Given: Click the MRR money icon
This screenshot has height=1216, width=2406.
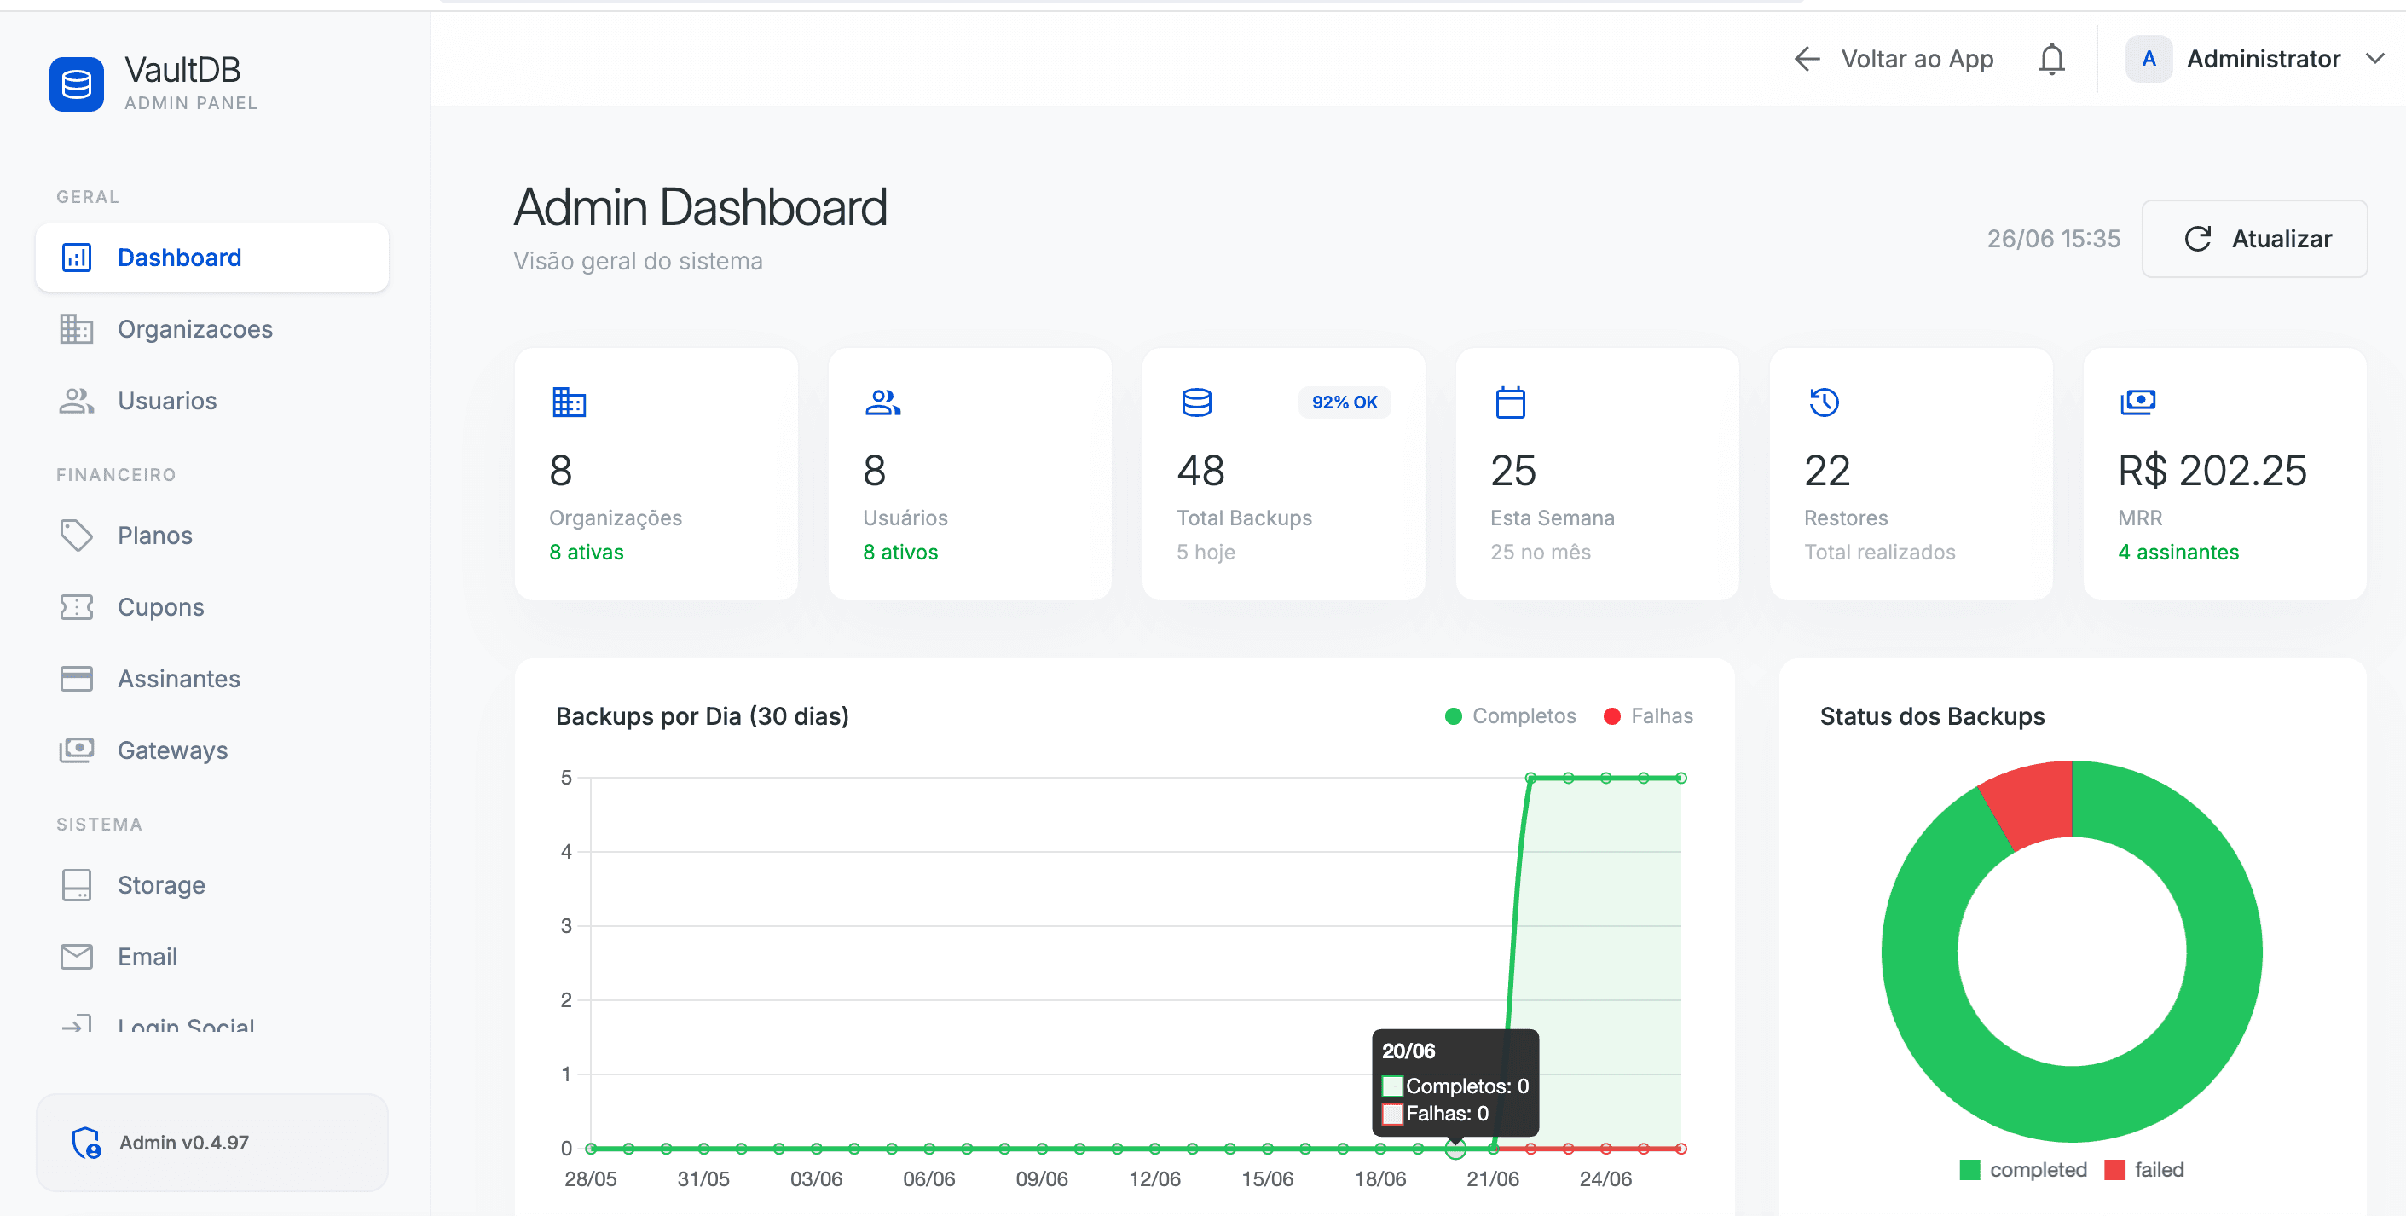Looking at the screenshot, I should (2138, 402).
